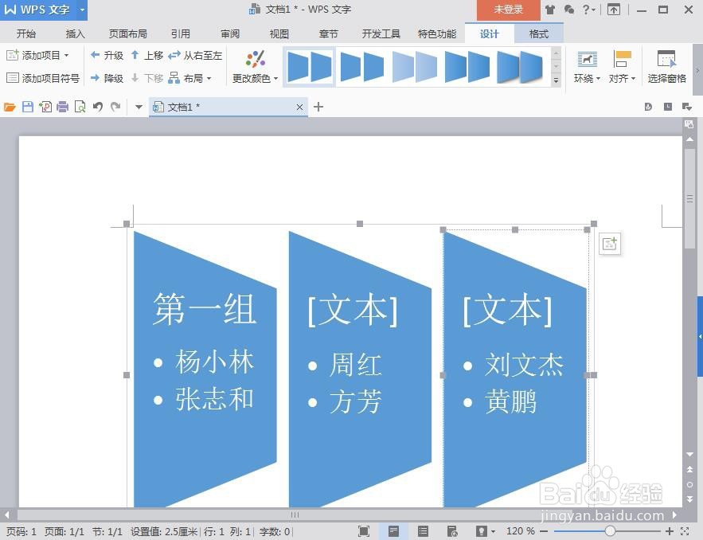Open the eye protection mode dropdown
703x540 pixels.
[492, 531]
